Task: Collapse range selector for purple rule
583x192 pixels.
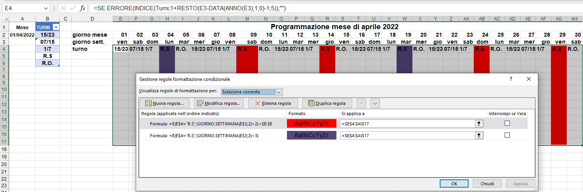Action: (x=480, y=135)
